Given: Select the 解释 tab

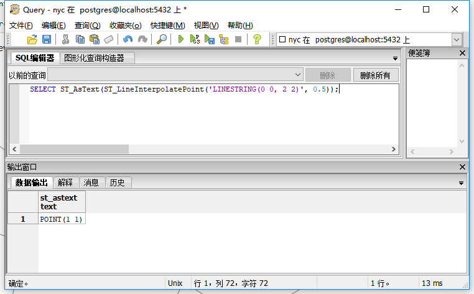Looking at the screenshot, I should coord(65,183).
